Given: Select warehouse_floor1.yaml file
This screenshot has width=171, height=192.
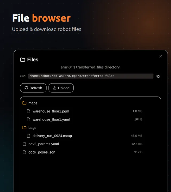Looking at the screenshot, I should (x=91, y=119).
